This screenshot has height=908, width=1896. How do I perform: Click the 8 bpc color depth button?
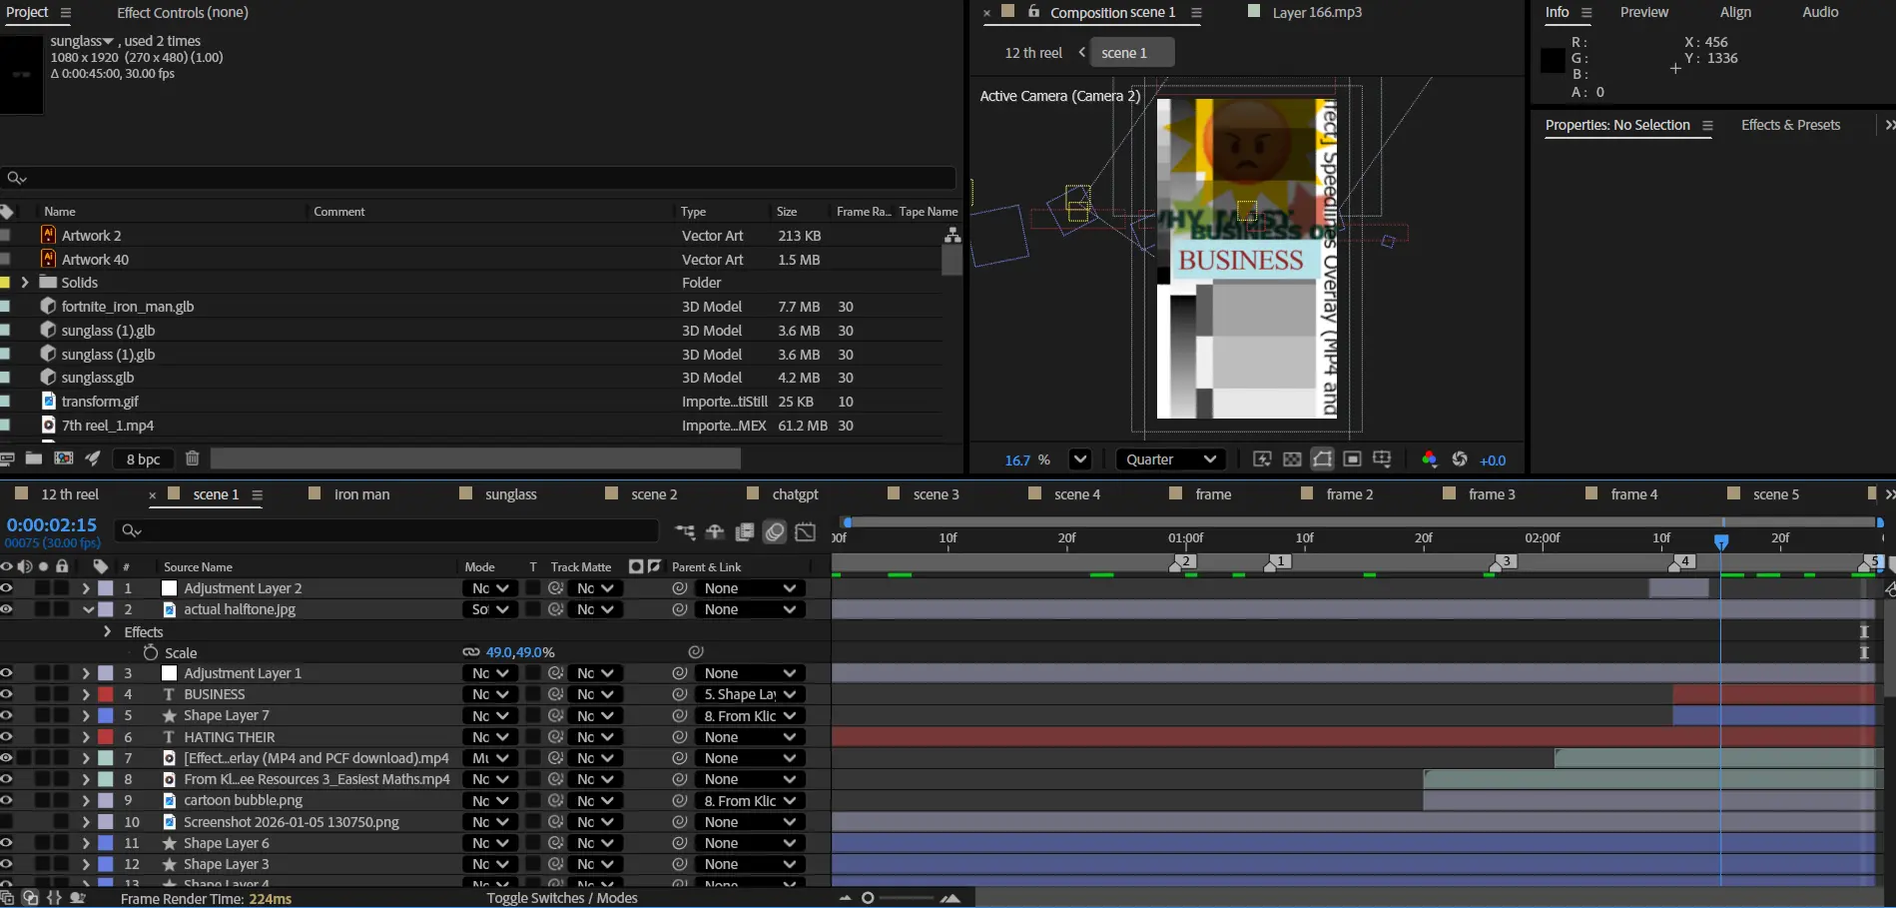coord(143,458)
